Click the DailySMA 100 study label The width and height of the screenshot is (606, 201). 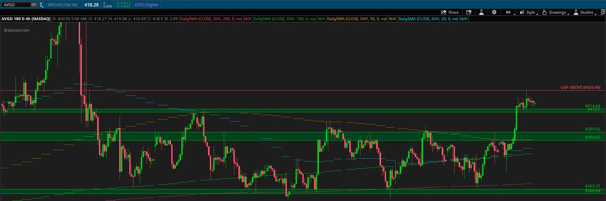pos(284,19)
